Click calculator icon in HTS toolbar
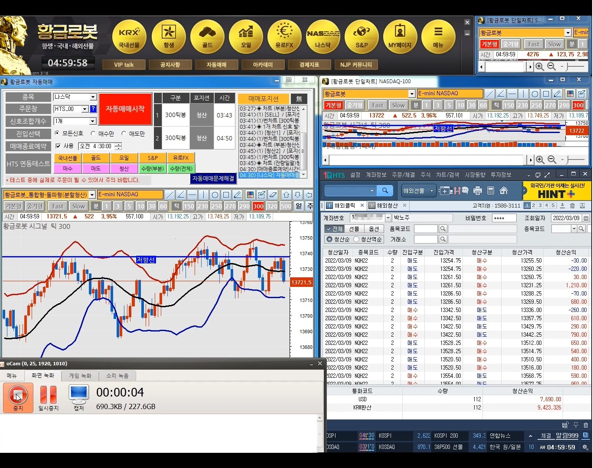 [491, 191]
